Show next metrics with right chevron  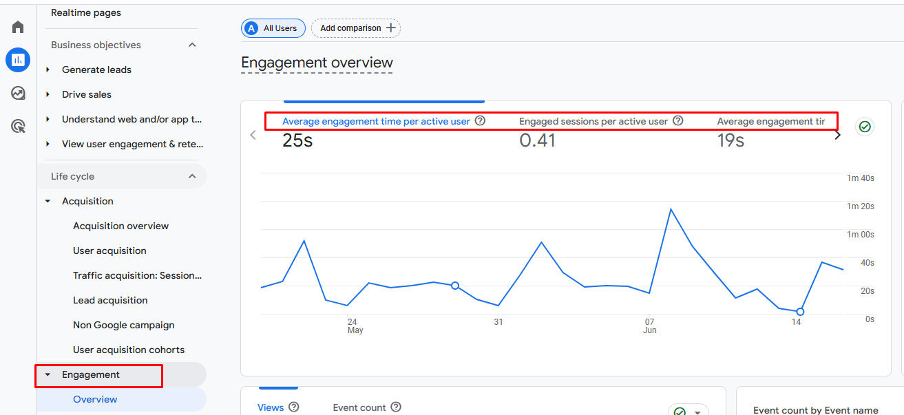(837, 135)
